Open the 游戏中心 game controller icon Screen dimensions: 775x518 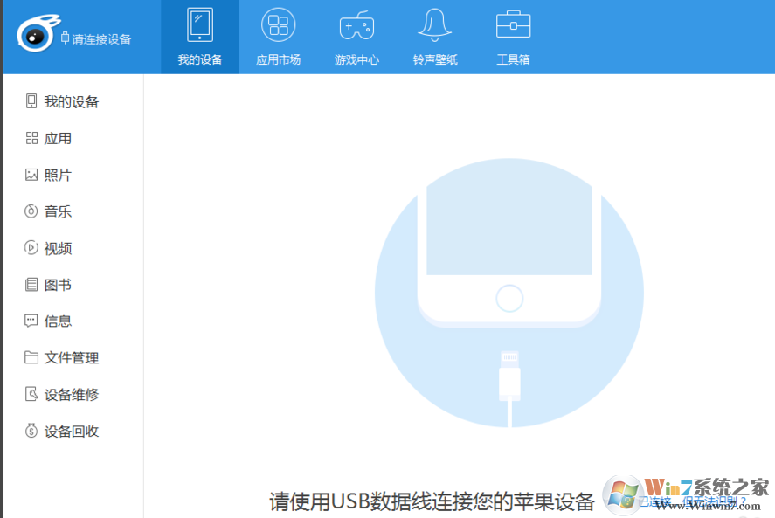pos(356,26)
